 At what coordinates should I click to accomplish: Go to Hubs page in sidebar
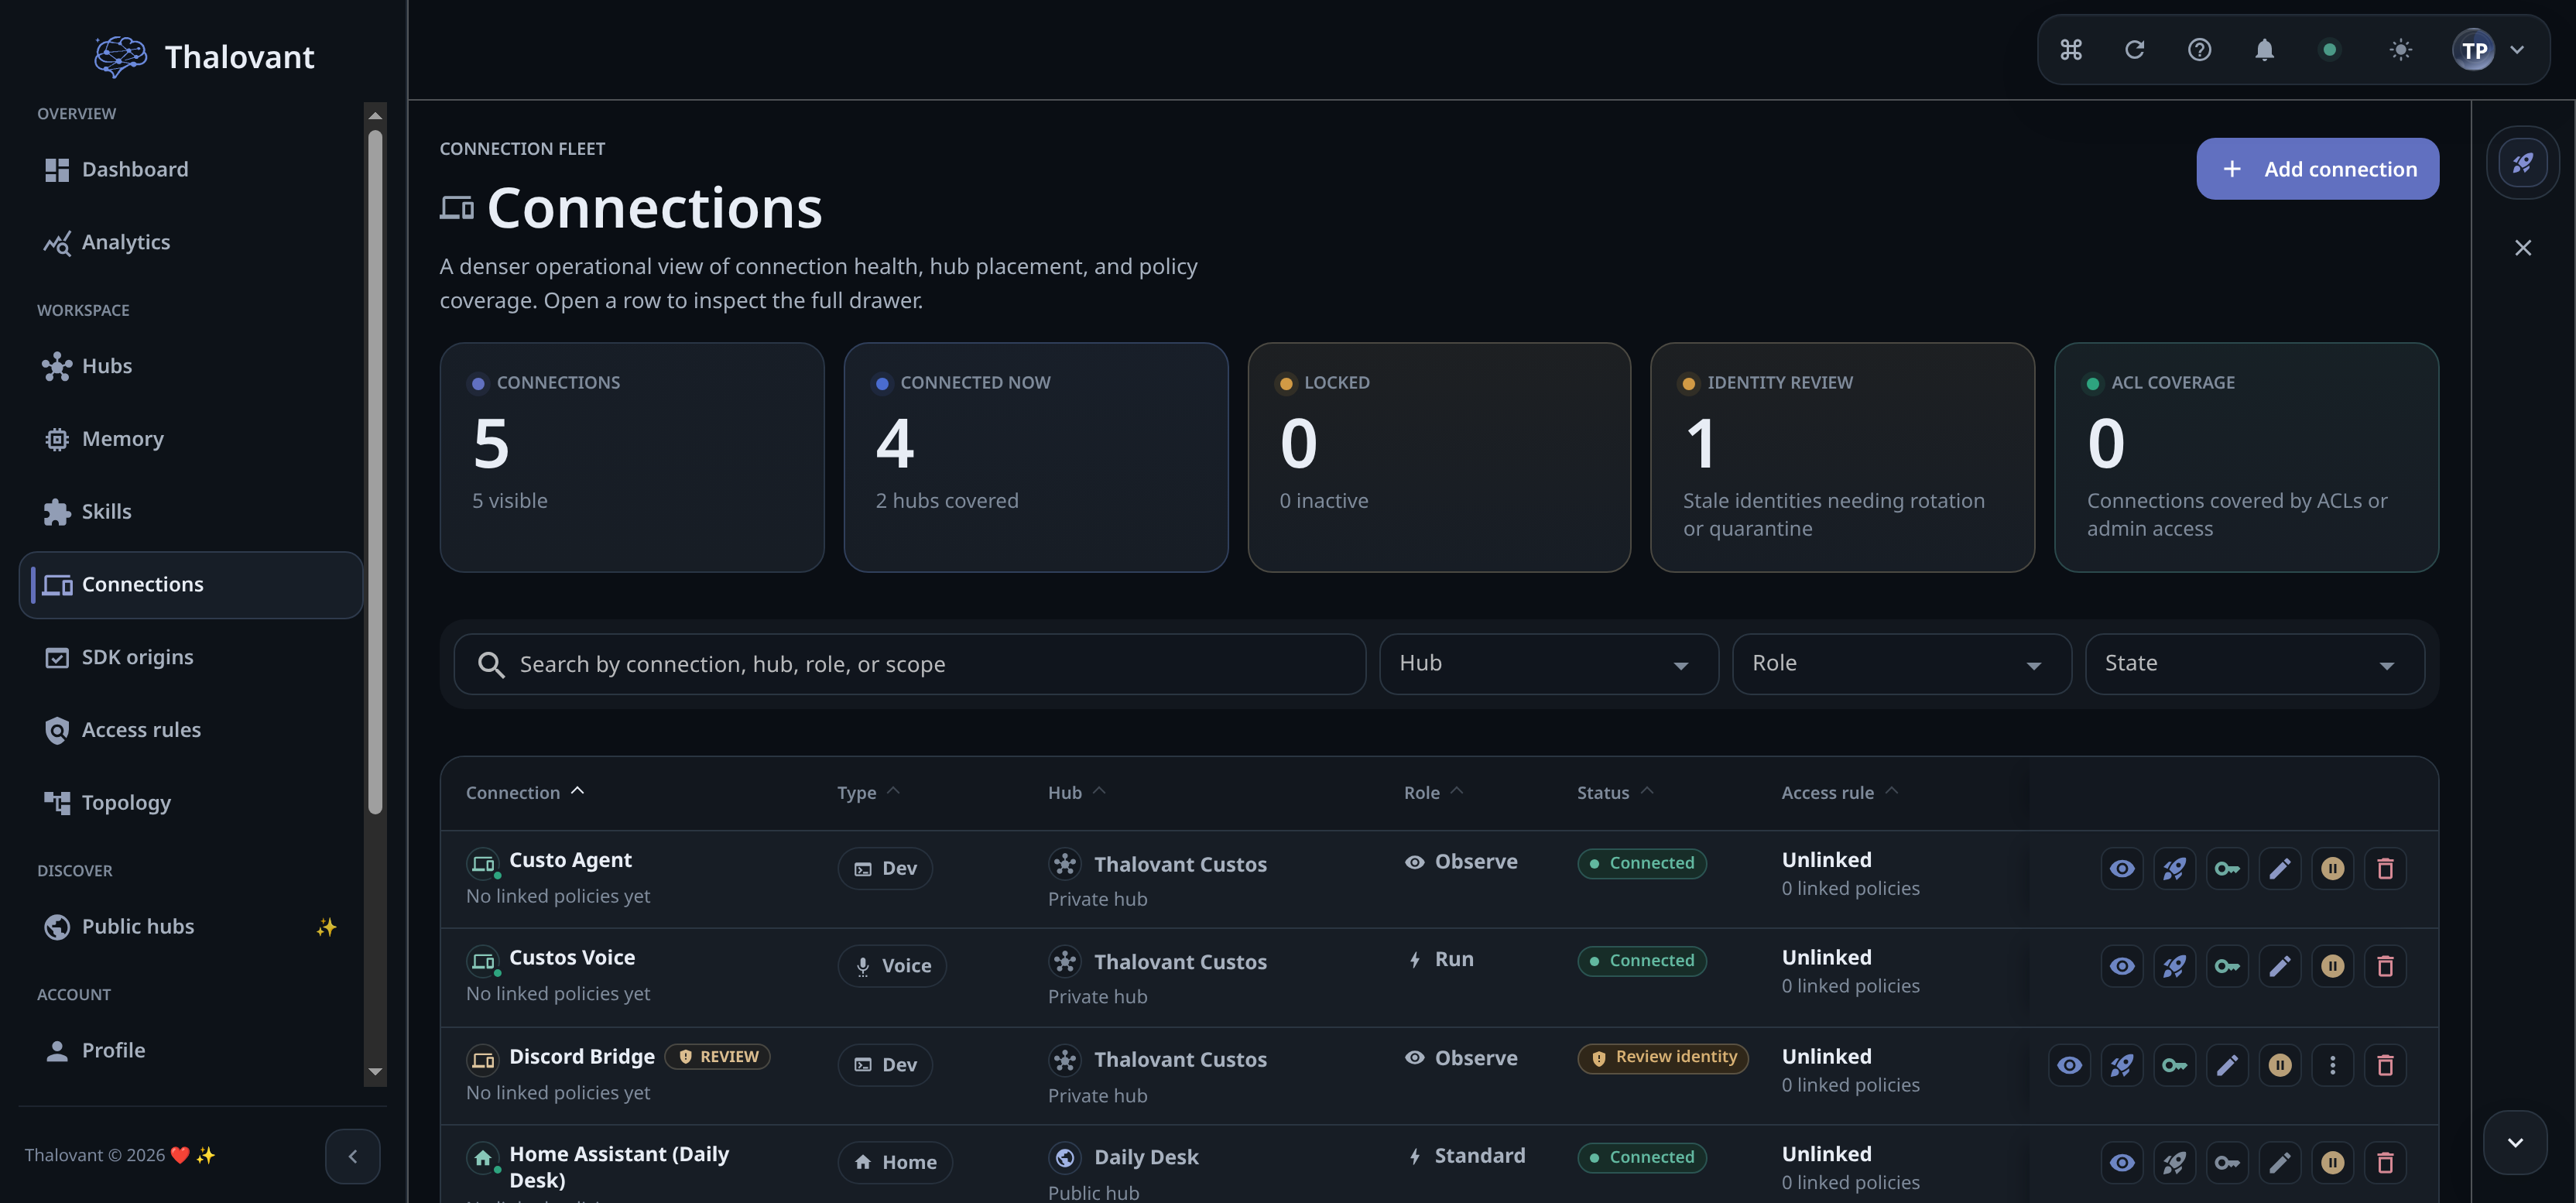tap(190, 367)
